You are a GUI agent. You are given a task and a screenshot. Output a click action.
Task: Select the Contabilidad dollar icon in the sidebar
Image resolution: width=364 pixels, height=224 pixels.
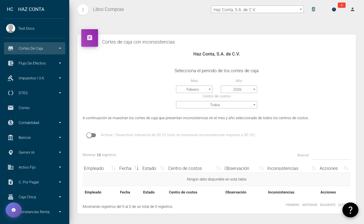(10, 123)
